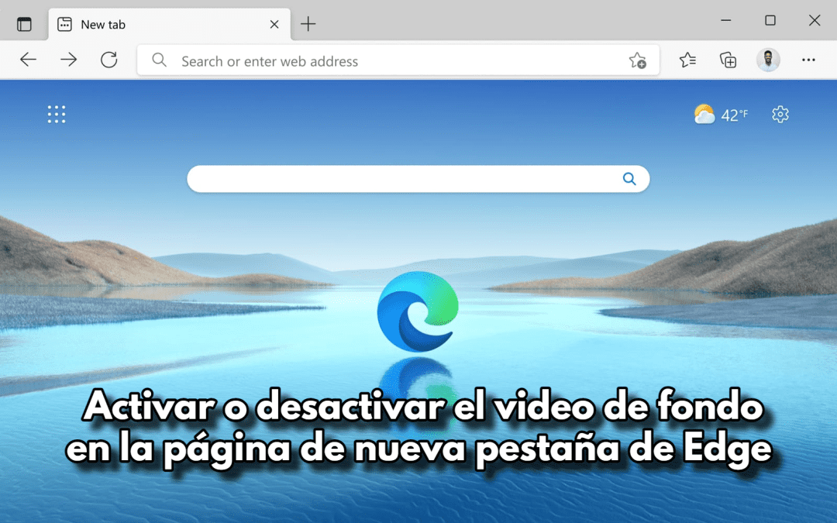Click inside the address bar
Viewport: 837px width, 523px height.
[x=387, y=60]
